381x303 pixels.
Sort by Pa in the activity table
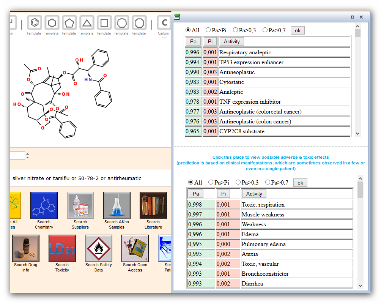(193, 42)
